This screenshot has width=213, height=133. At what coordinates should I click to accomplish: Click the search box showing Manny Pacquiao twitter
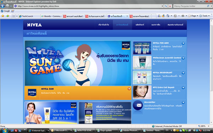click(190, 6)
